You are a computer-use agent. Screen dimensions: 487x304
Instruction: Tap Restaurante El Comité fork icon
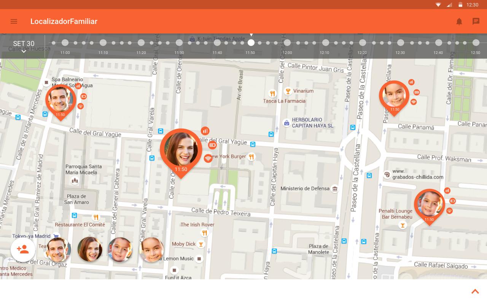click(96, 217)
